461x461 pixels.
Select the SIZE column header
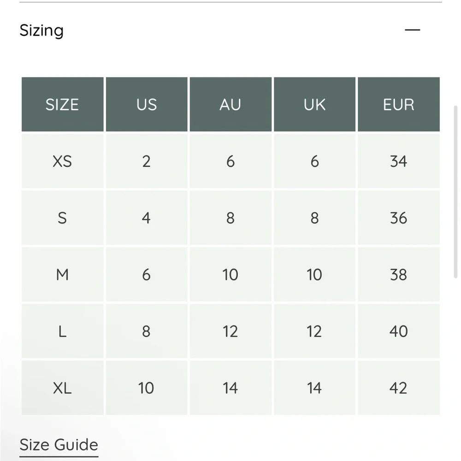pyautogui.click(x=62, y=105)
